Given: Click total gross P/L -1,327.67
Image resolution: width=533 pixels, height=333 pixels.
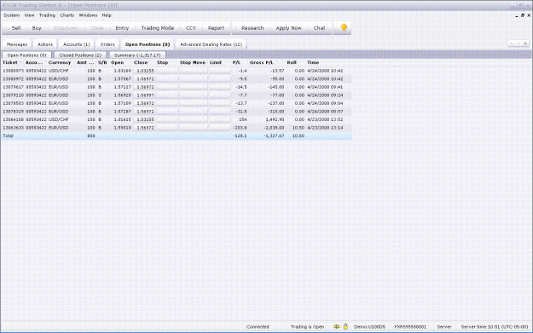Looking at the screenshot, I should coord(274,135).
